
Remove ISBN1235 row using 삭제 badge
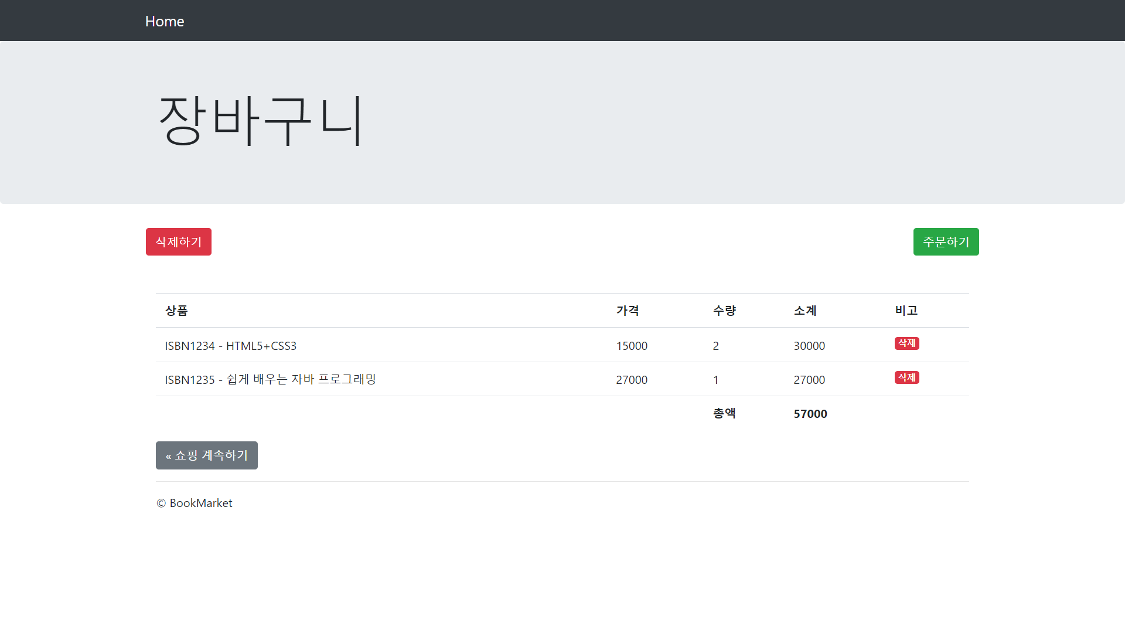point(906,377)
